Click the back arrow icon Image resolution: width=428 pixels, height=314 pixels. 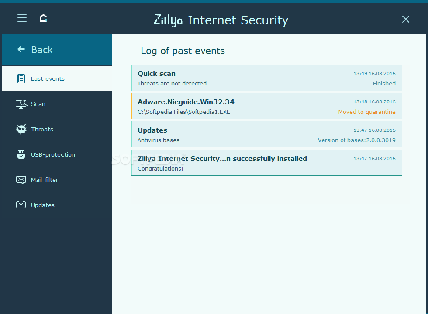click(21, 49)
